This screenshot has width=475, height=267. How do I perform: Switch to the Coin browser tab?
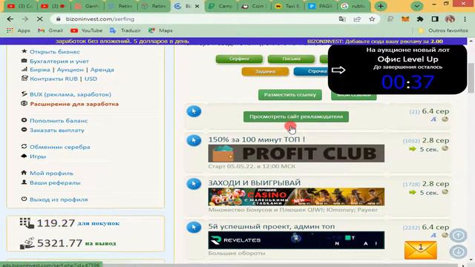tap(255, 6)
